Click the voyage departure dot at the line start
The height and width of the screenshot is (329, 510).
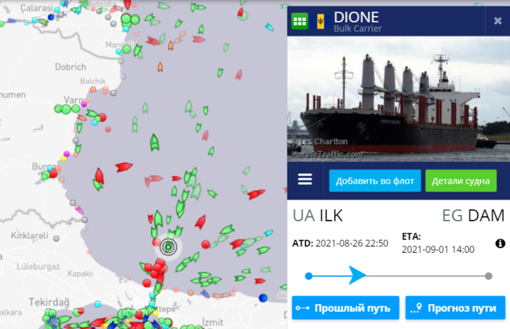(x=309, y=276)
